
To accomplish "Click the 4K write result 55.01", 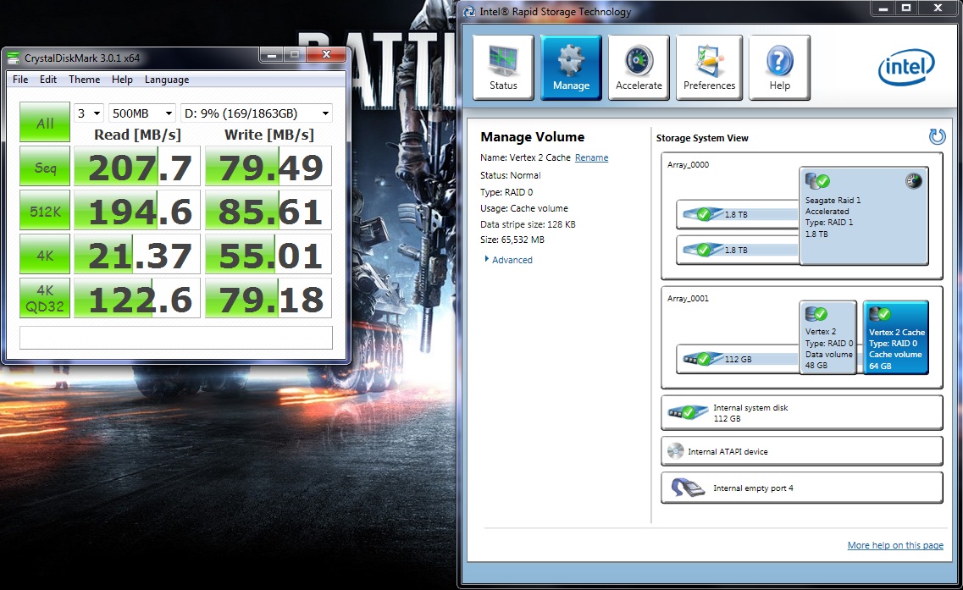I will click(x=268, y=254).
